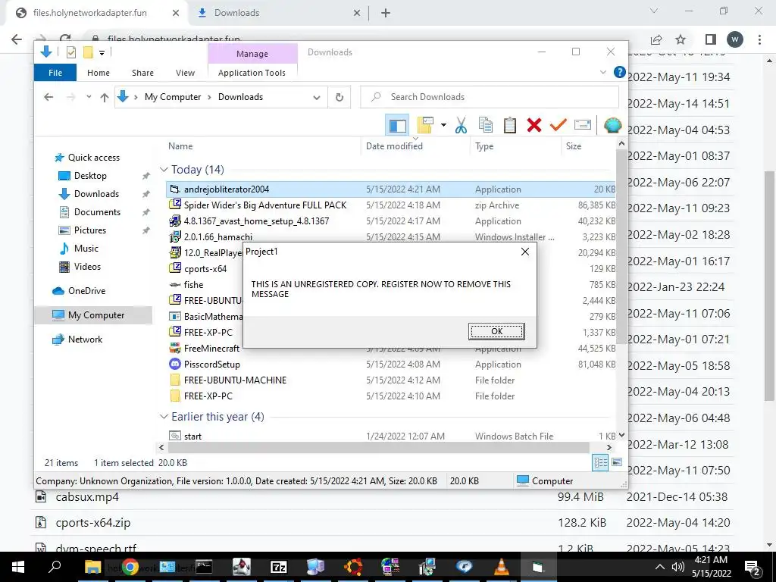Select Spider Wider's Big Adventure FULL PACK
The image size is (776, 582).
pos(391,205)
